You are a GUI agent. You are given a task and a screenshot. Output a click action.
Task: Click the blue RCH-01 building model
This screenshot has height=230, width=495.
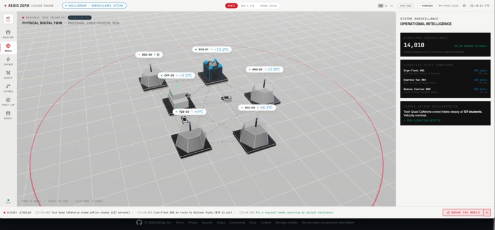pyautogui.click(x=212, y=71)
